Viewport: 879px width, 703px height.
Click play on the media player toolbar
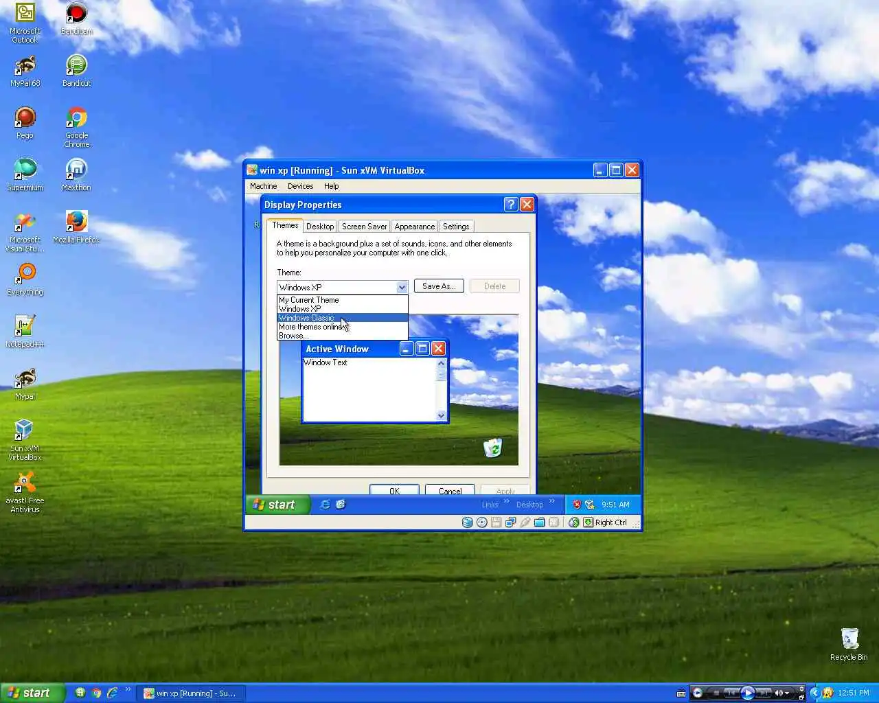point(748,693)
